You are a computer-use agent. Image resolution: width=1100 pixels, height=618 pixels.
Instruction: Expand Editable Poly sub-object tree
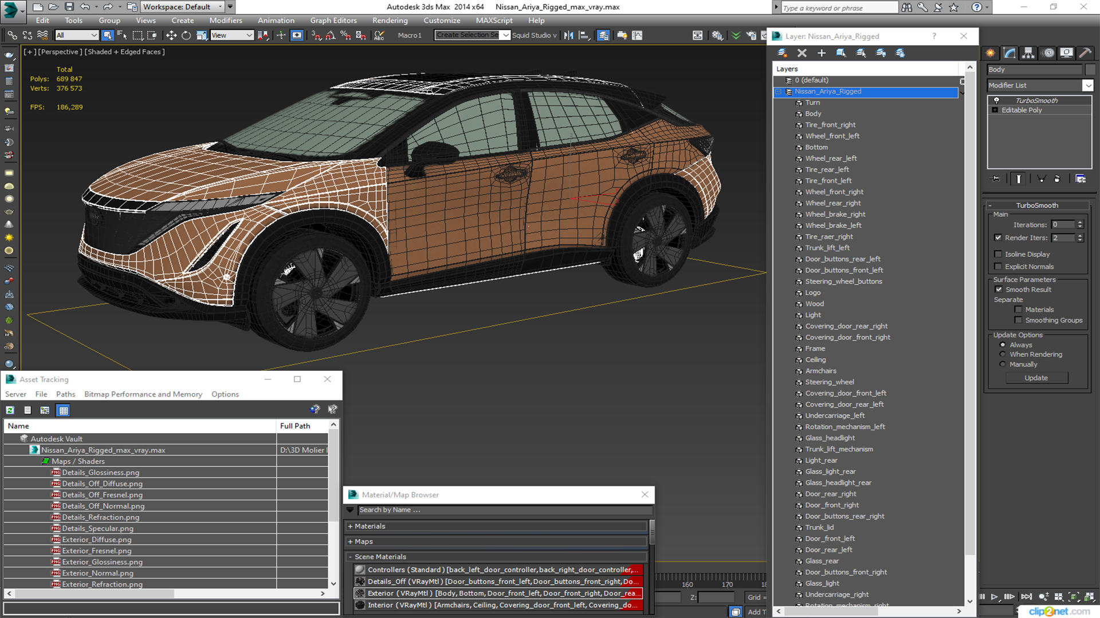(x=995, y=110)
